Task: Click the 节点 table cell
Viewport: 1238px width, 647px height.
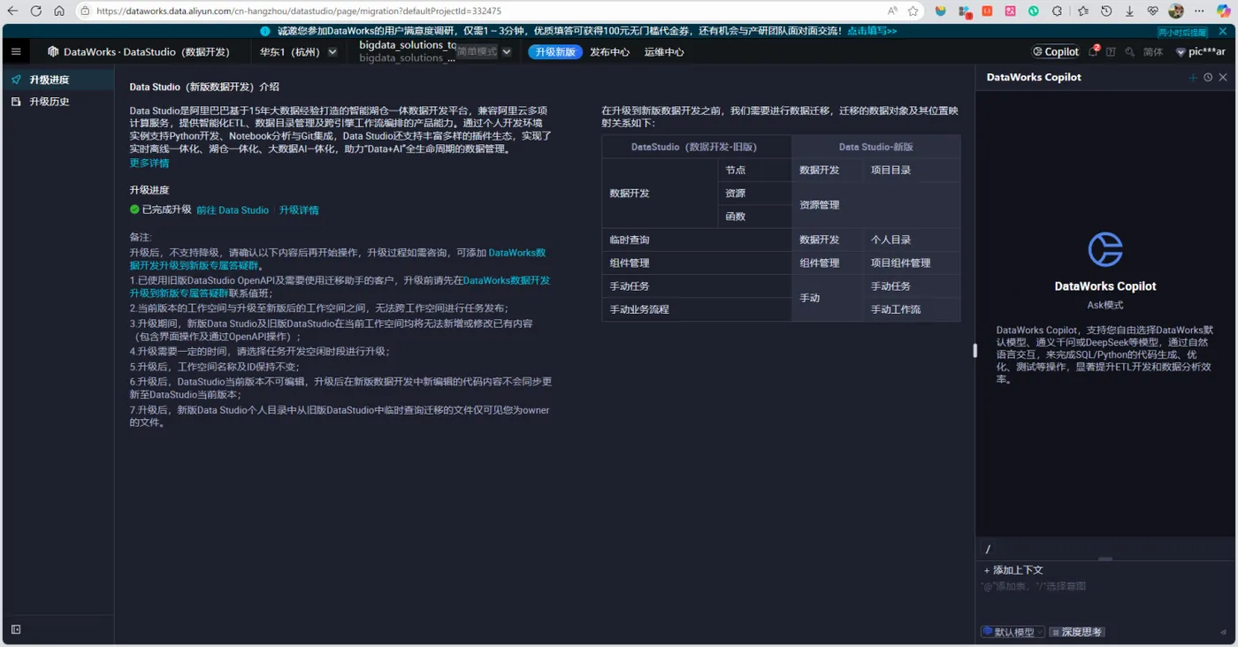Action: [x=754, y=170]
